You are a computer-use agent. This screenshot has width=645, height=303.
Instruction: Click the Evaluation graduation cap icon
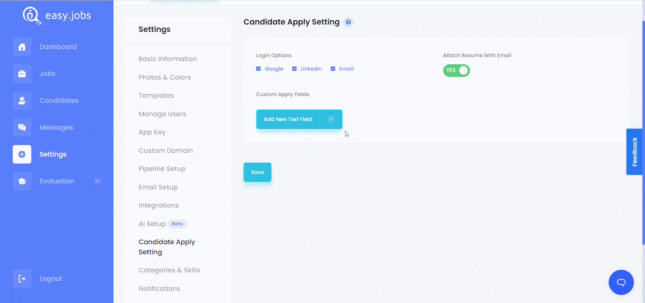22,181
